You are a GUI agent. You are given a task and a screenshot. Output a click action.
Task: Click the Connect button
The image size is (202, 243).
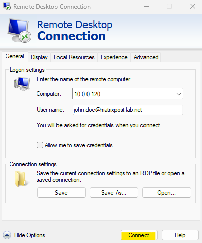pyautogui.click(x=139, y=235)
